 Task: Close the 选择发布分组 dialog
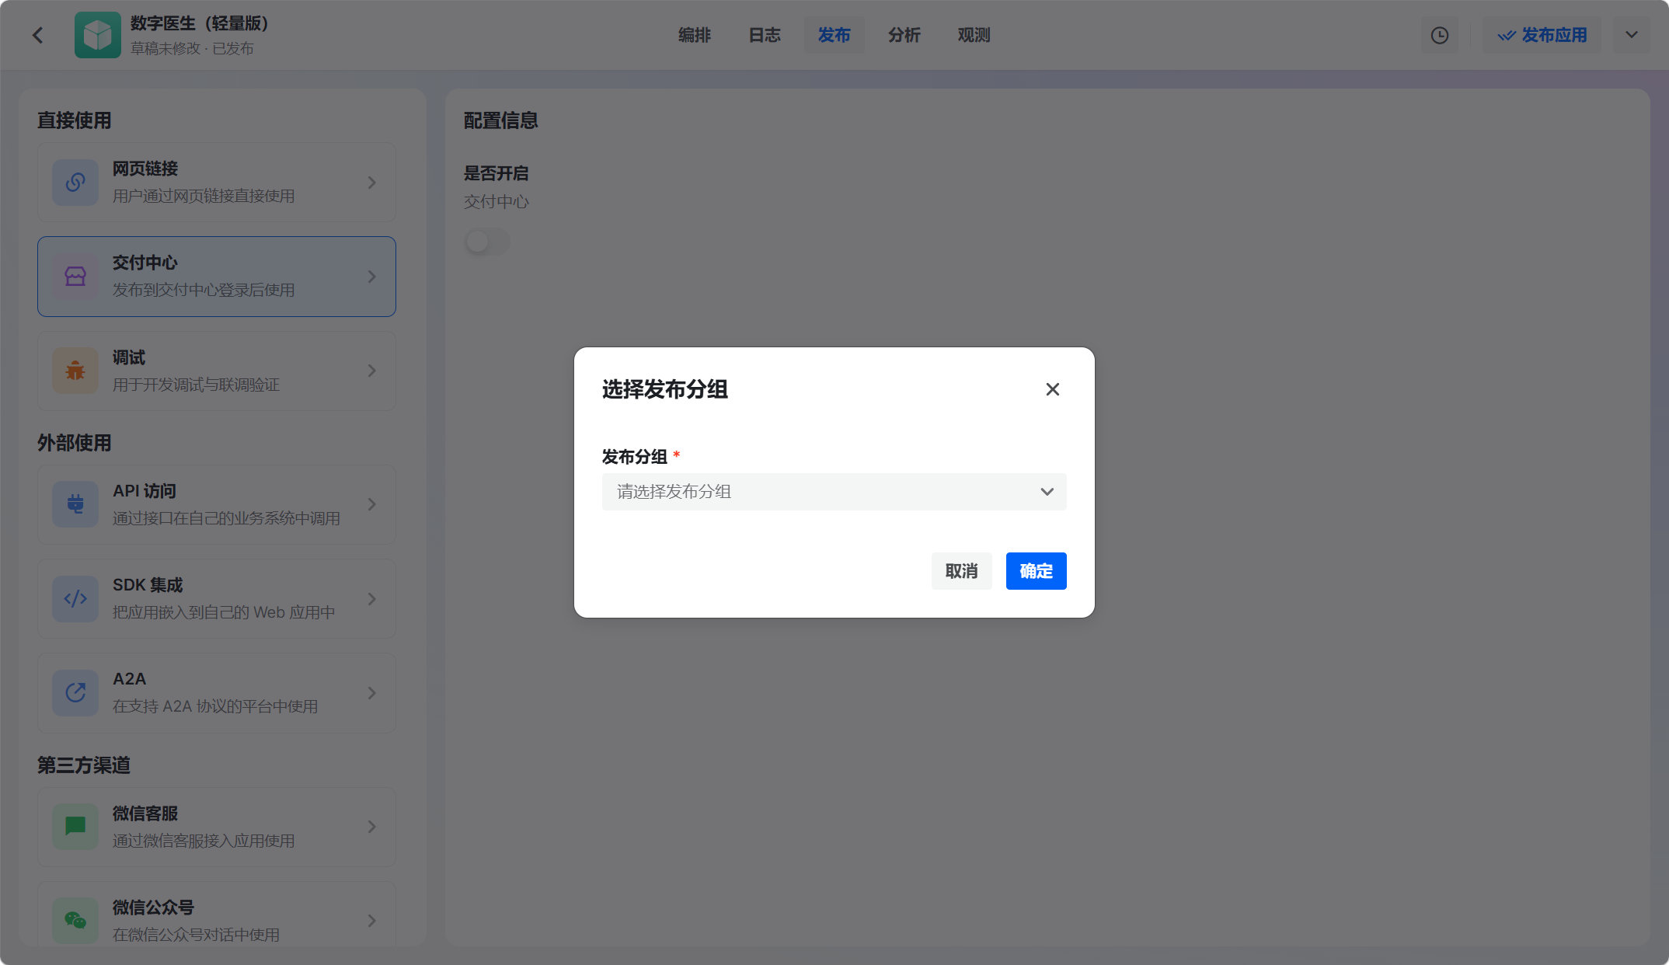(x=1053, y=389)
